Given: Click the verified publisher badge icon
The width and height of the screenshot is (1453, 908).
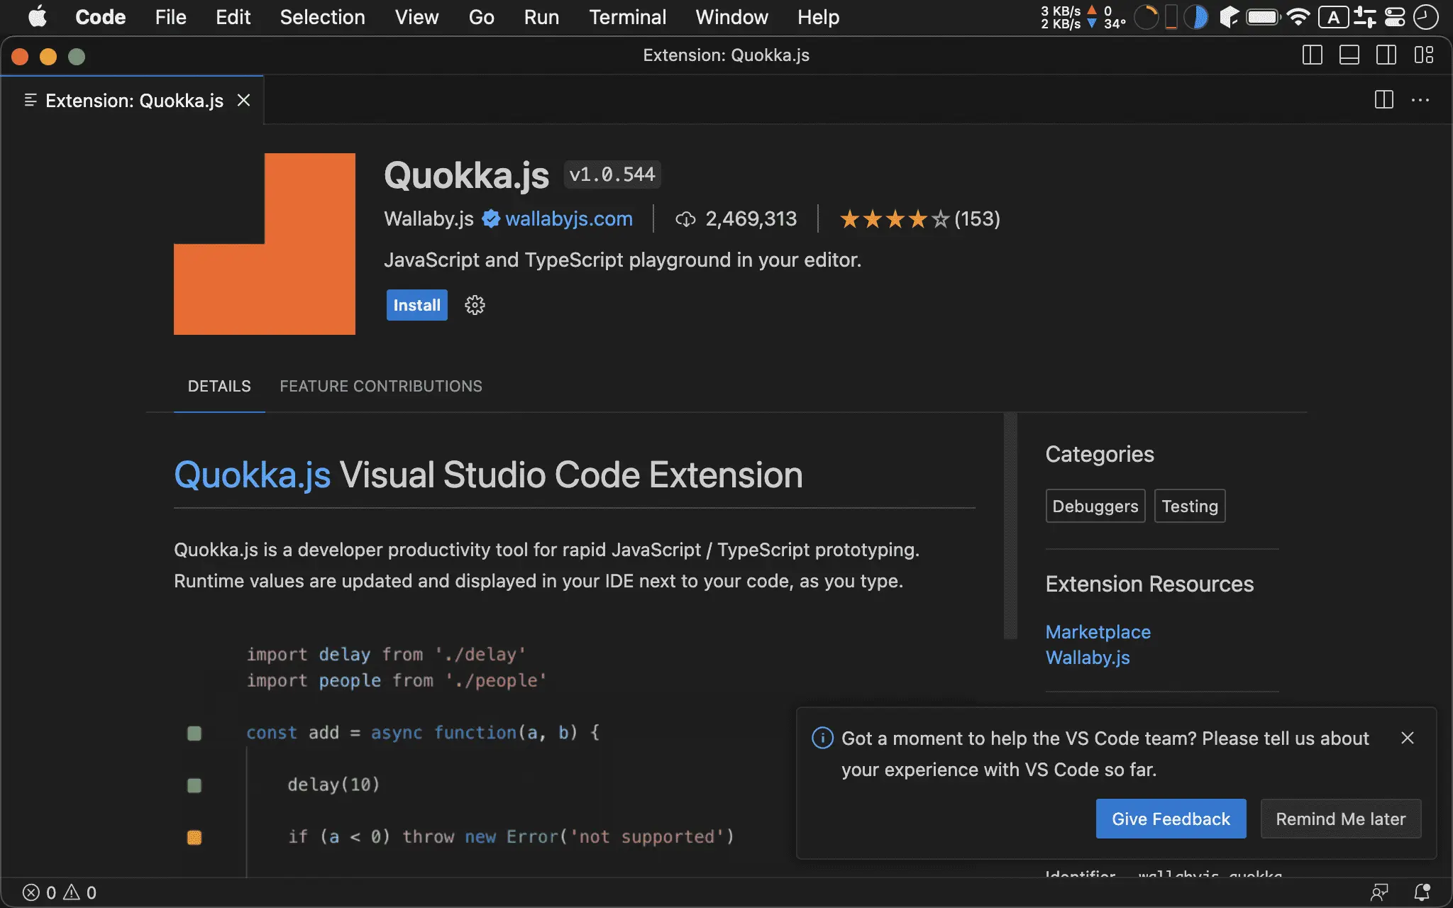Looking at the screenshot, I should tap(491, 218).
